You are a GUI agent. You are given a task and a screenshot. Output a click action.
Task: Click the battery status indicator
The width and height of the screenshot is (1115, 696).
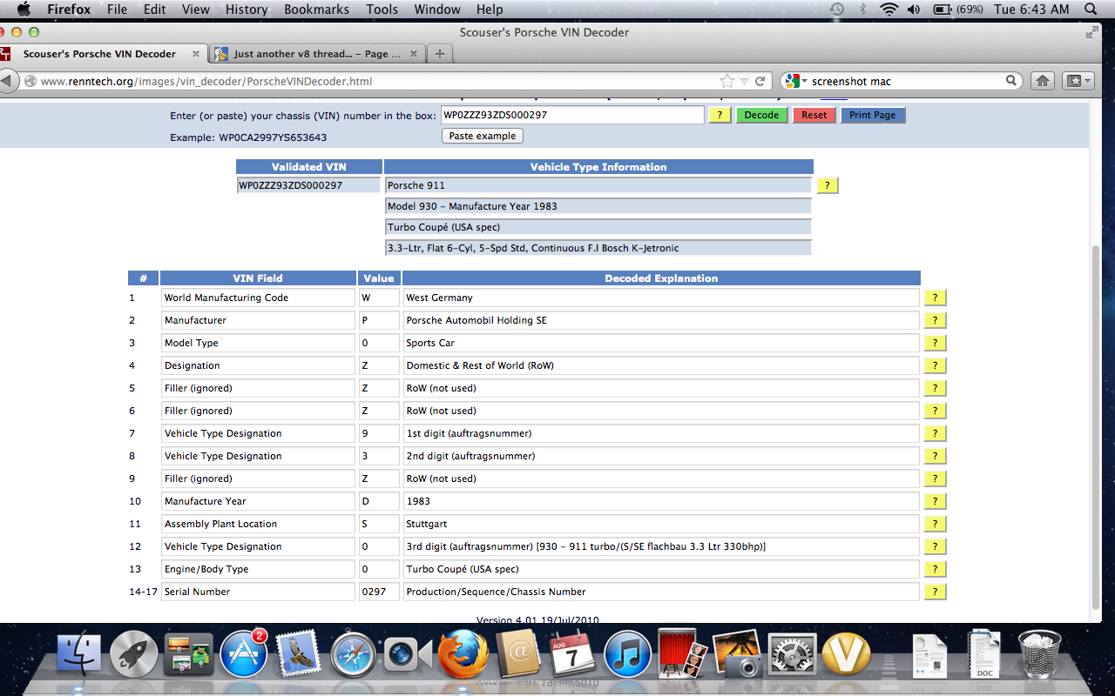tap(958, 10)
